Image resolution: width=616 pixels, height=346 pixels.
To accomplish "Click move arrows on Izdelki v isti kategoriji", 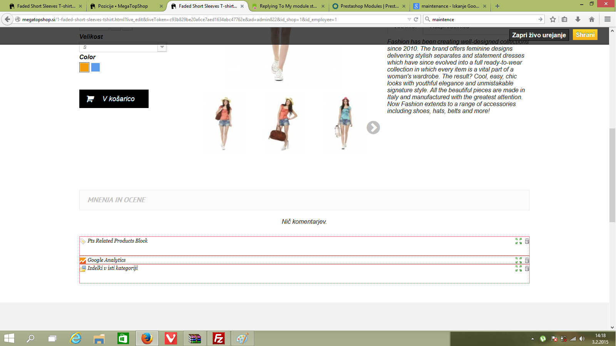I will point(519,268).
